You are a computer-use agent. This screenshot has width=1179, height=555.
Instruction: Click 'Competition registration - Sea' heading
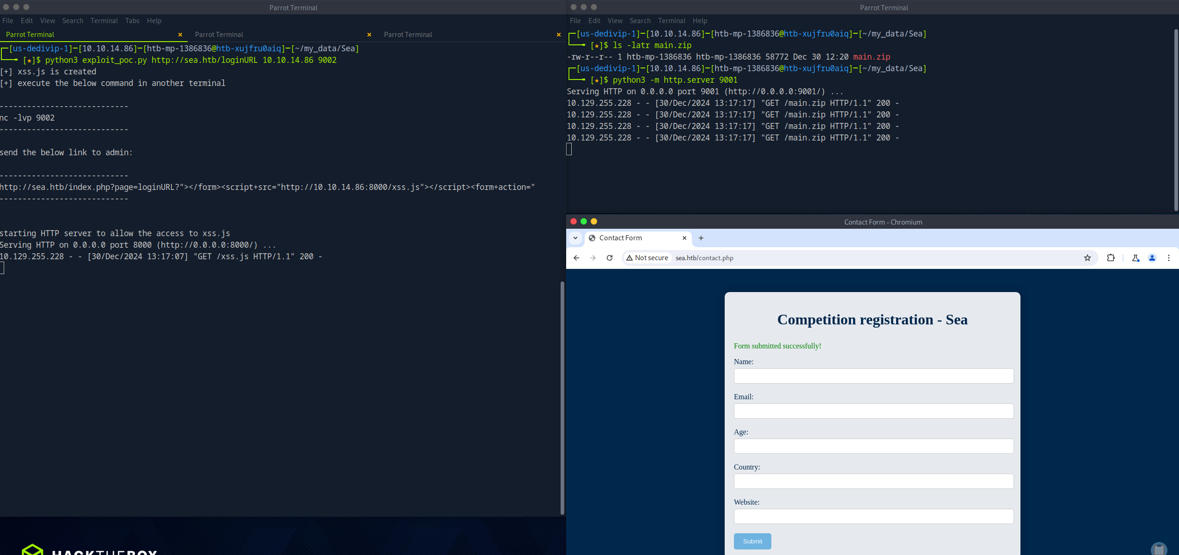872,319
